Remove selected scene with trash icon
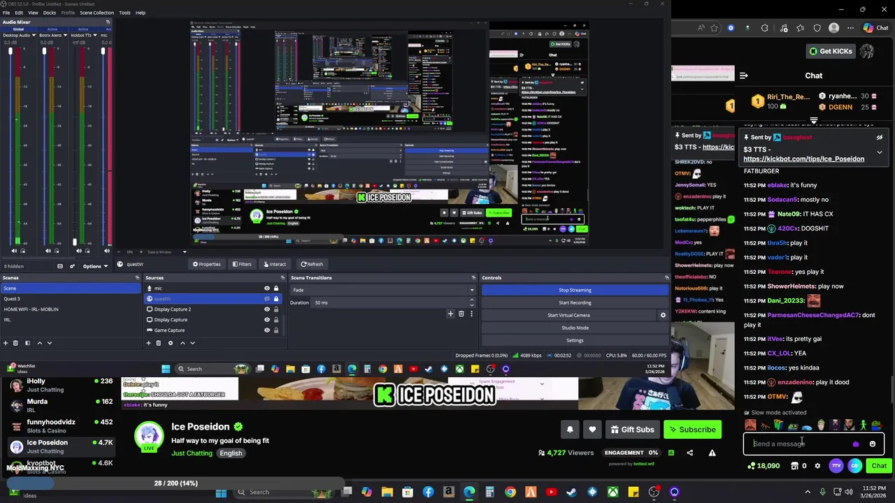895x503 pixels. click(15, 343)
